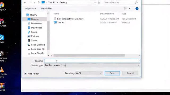The height and width of the screenshot is (95, 170).
Task: Click file list scroll left arrow
Action: coord(52,55)
